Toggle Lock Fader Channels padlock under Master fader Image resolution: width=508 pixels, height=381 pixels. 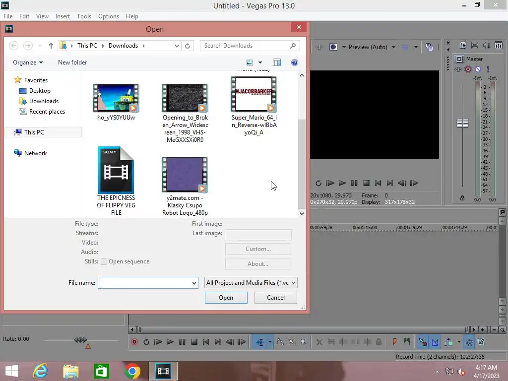coord(462,198)
